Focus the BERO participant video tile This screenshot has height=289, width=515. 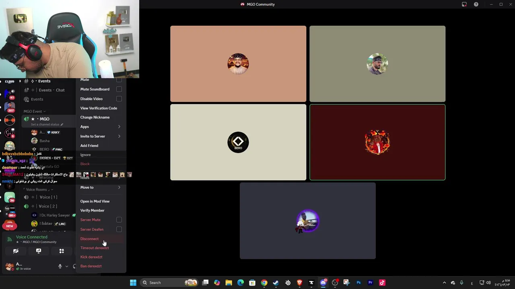(x=238, y=142)
